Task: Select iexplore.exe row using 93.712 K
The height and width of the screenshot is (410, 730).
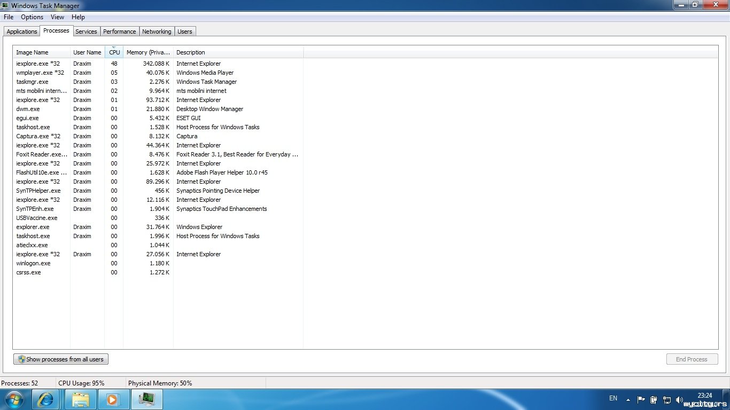Action: [x=158, y=100]
